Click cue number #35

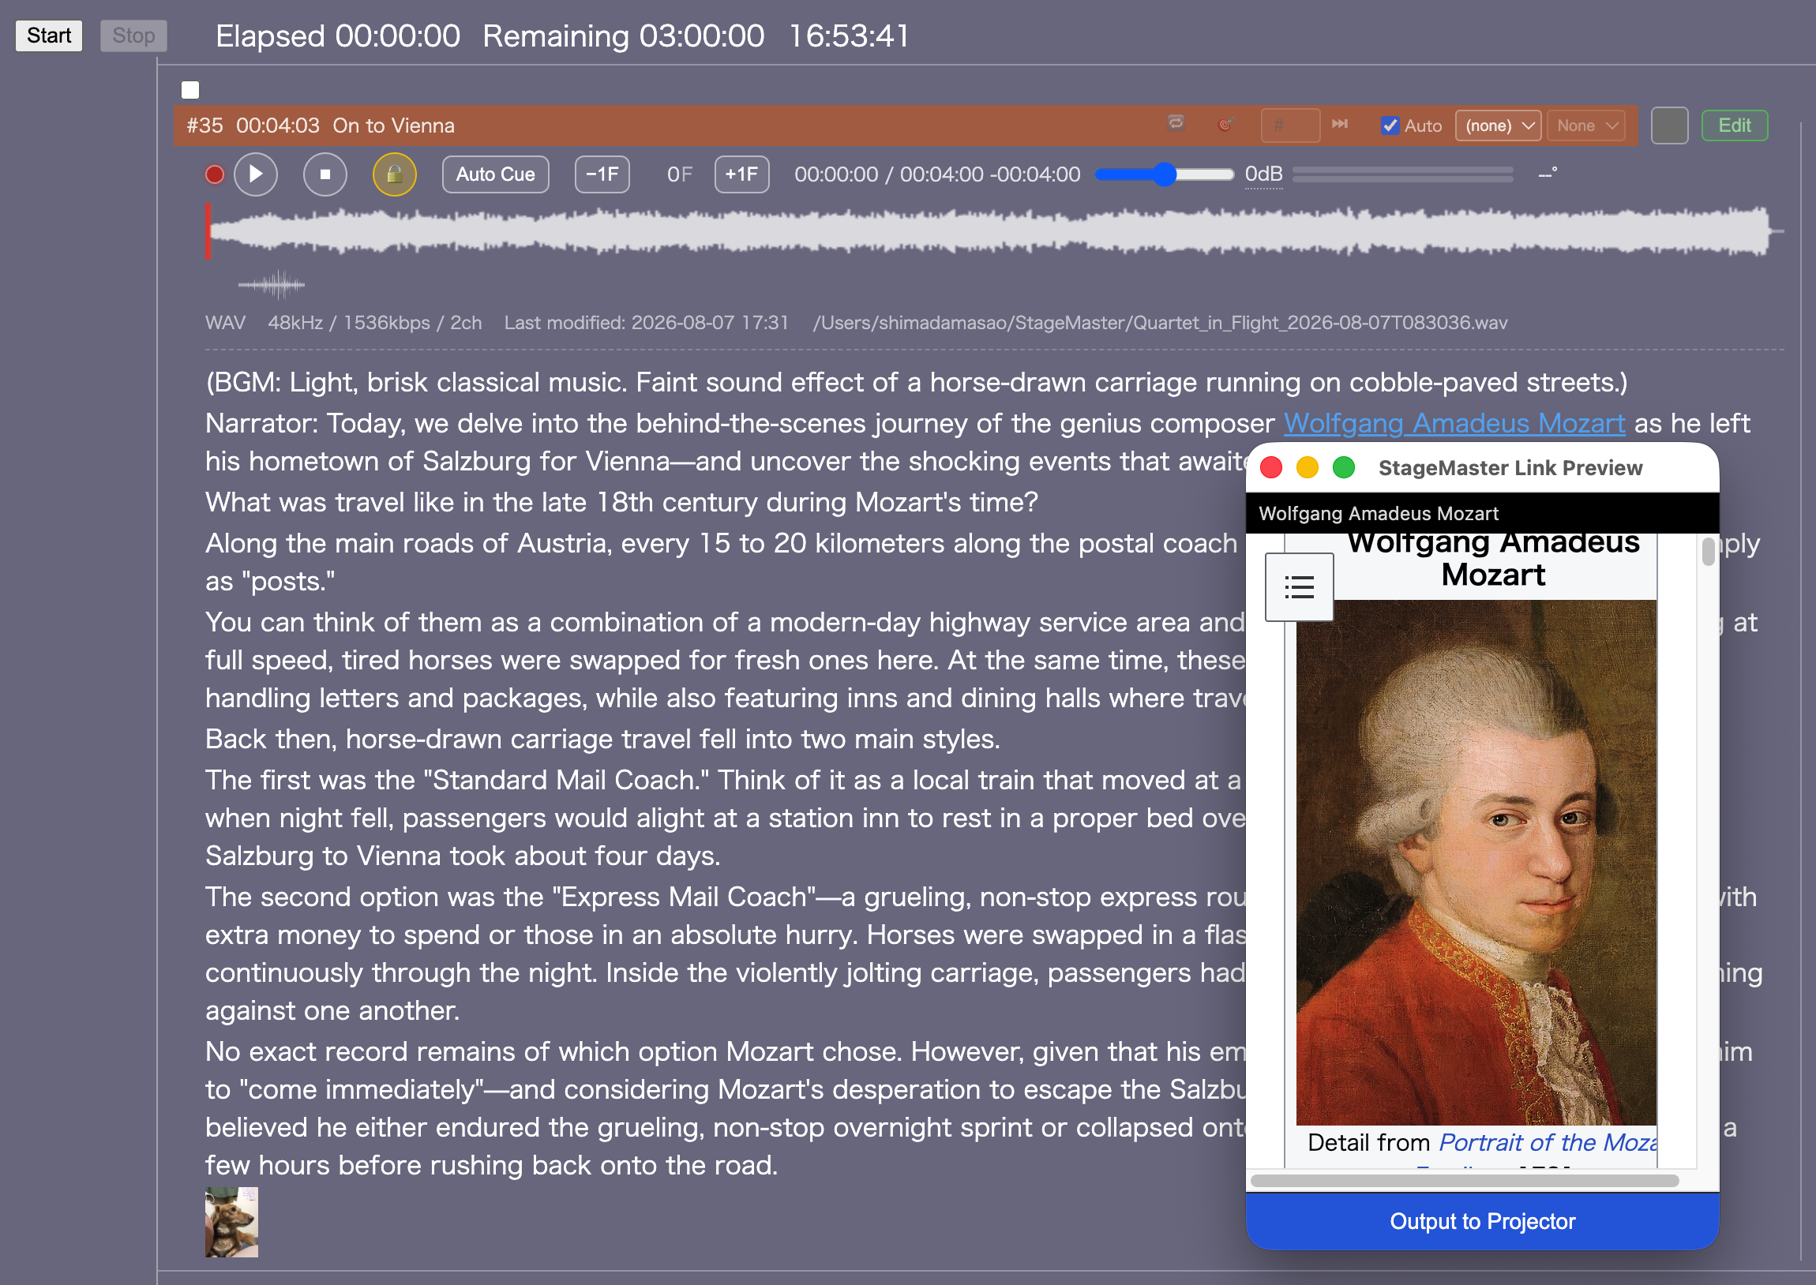coord(205,126)
